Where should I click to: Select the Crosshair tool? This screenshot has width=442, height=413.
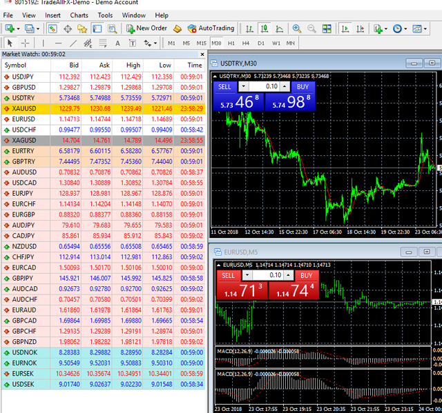click(25, 43)
